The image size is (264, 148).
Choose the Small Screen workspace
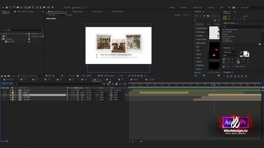(x=198, y=8)
